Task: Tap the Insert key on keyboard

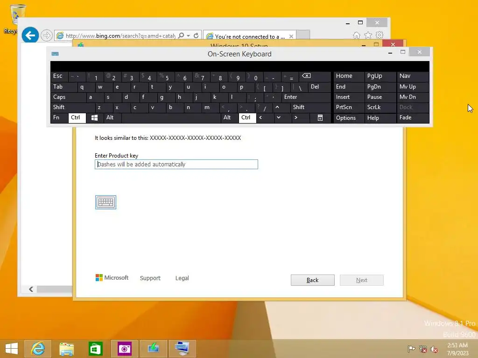Action: 349,97
